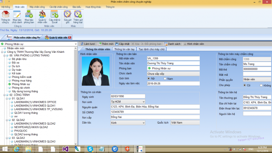Close the Quản lý nhân viên tab
Screen dimensions: 272x153
pos(70,37)
